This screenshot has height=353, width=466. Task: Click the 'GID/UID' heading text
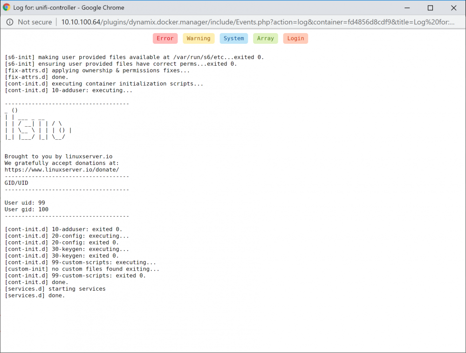coord(16,183)
